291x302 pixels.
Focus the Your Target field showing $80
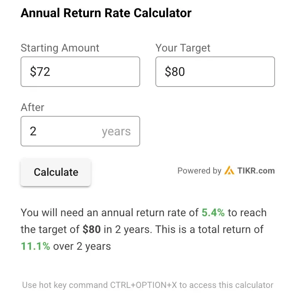coord(215,72)
